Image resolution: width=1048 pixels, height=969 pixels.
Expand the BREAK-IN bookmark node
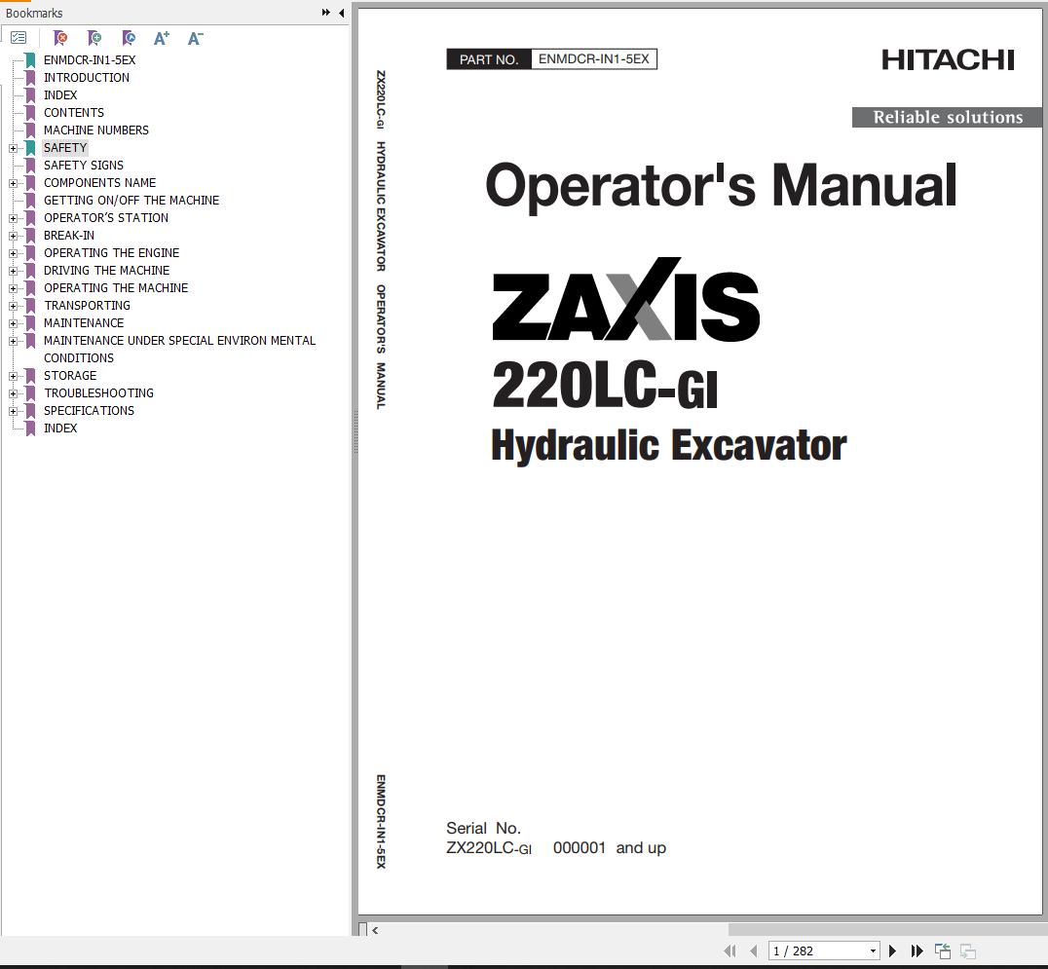coord(13,236)
